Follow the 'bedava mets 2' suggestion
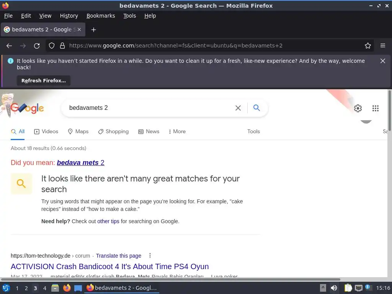This screenshot has width=392, height=294. 80,162
